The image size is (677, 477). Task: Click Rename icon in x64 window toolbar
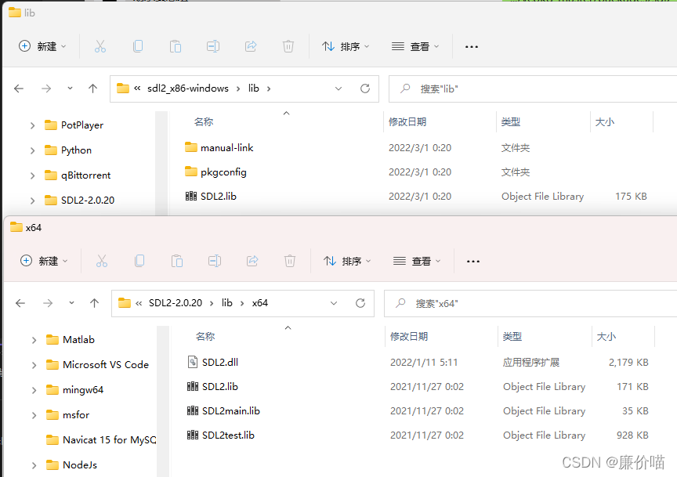tap(215, 261)
